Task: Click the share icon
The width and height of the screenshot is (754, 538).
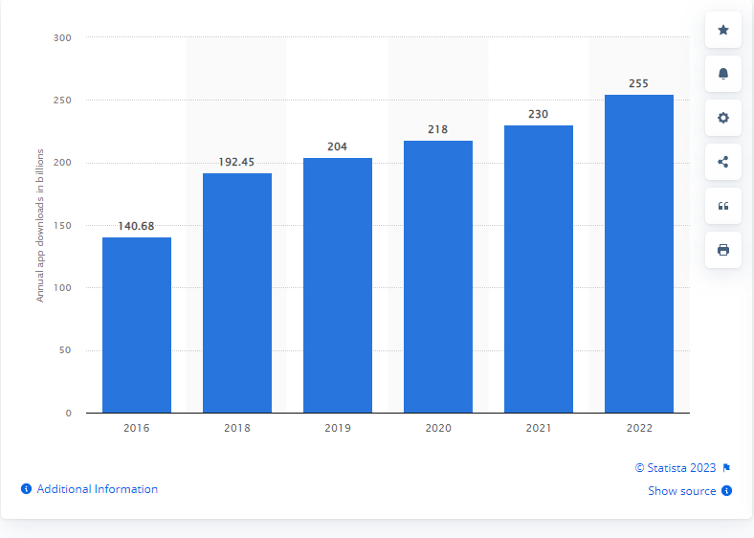Action: 722,162
